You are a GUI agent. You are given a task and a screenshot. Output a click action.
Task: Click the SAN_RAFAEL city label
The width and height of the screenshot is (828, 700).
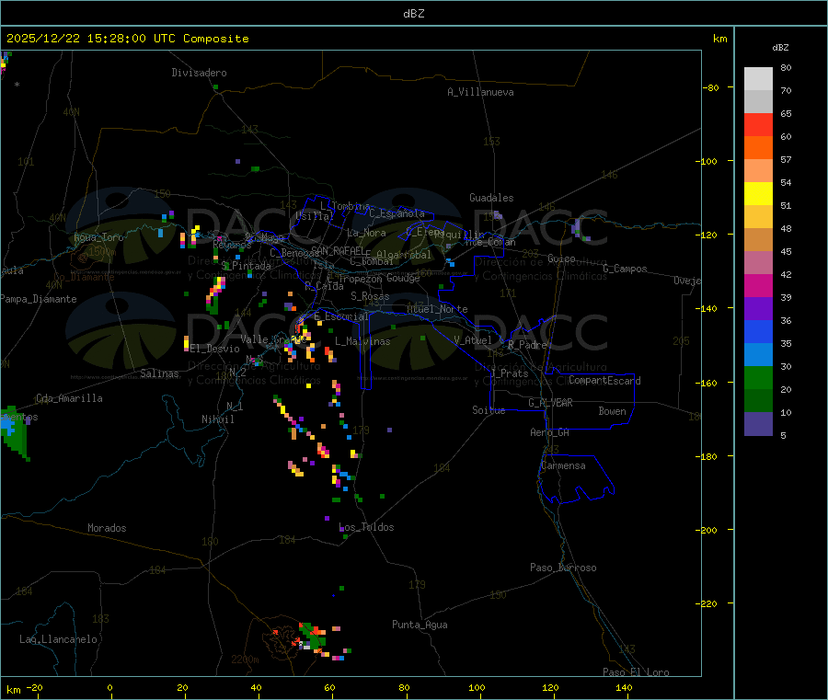(338, 250)
